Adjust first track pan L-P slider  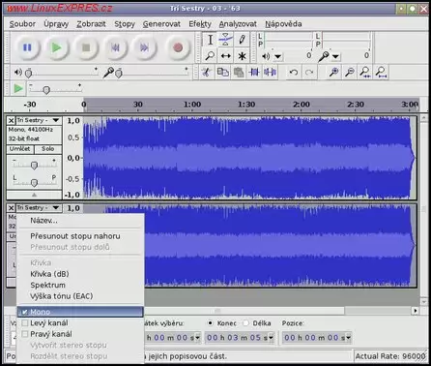(34, 183)
